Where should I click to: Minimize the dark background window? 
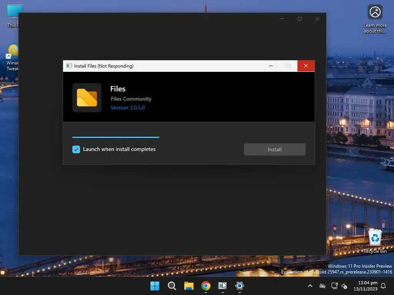point(282,19)
